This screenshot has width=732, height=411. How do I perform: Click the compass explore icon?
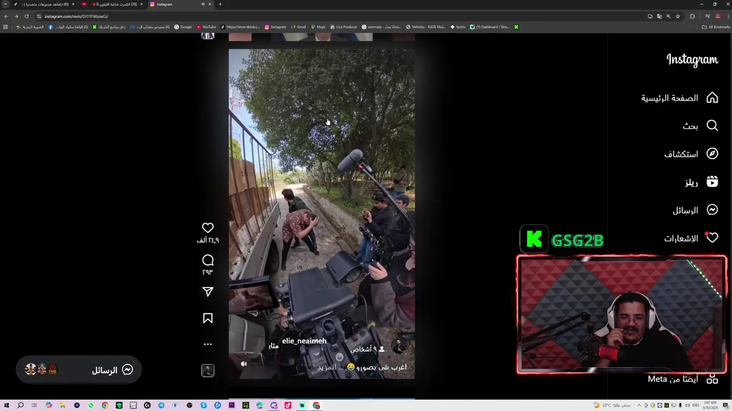coord(712,154)
